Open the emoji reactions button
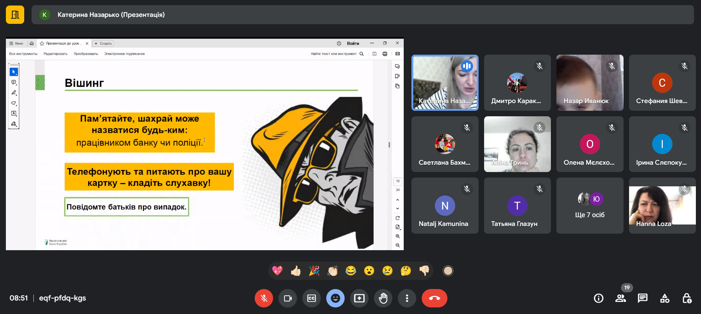The height and width of the screenshot is (314, 701). 335,298
